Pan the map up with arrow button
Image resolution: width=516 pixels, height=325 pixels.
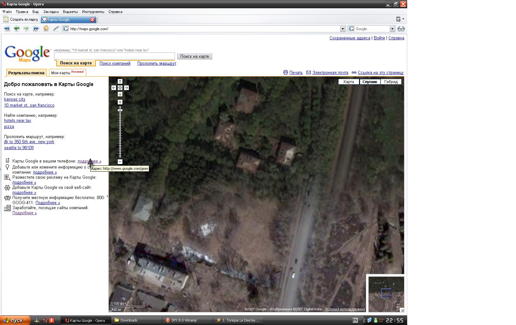coord(120,82)
